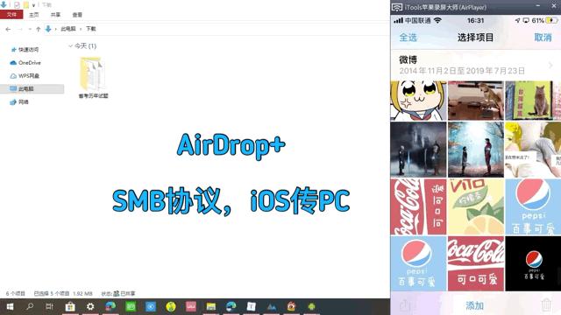Click the Properties icon in quick access toolbar
Image resolution: width=561 pixels, height=315 pixels.
pos(17,5)
